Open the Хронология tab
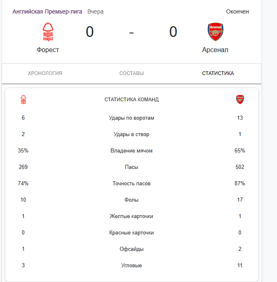 click(x=45, y=73)
